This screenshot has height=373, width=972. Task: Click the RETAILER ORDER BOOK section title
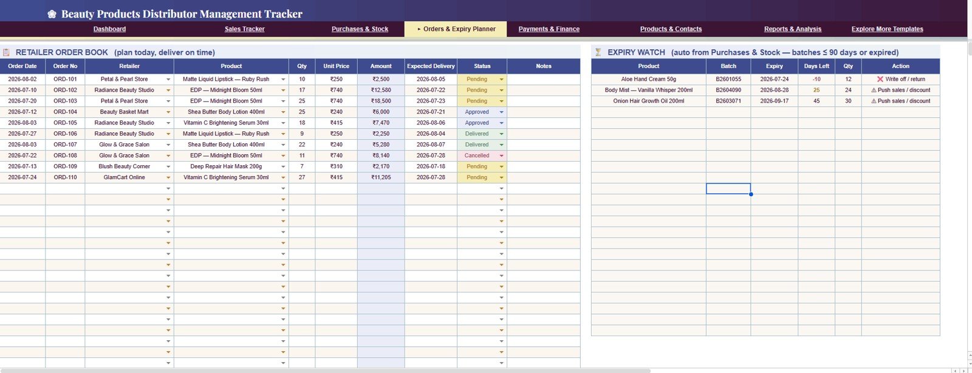(62, 52)
